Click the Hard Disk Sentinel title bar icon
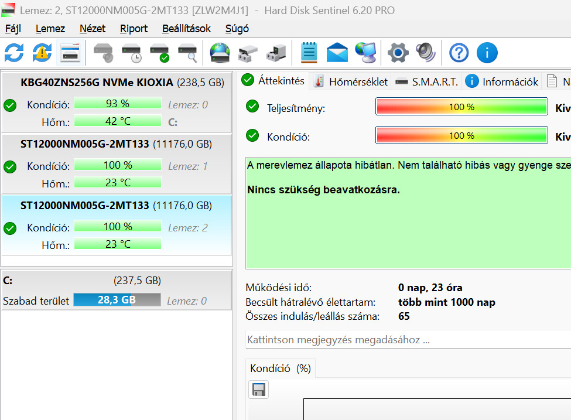Viewport: 571px width, 420px height. (8, 10)
